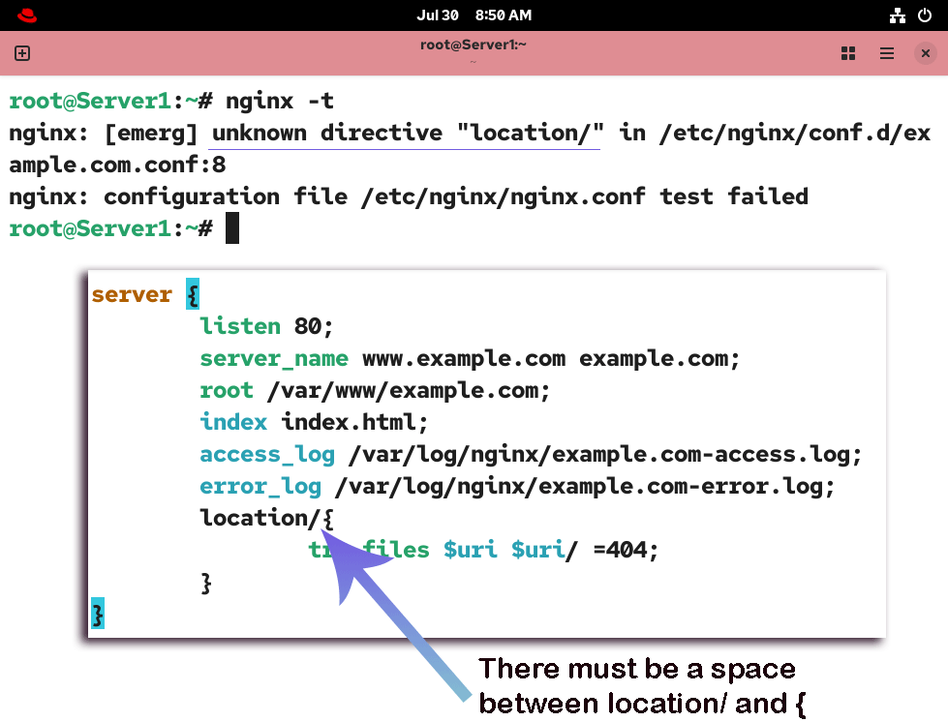Click the 'server_name' directive

pyautogui.click(x=274, y=358)
